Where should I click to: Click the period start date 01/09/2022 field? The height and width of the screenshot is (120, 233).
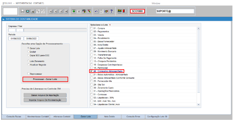pos(16,39)
